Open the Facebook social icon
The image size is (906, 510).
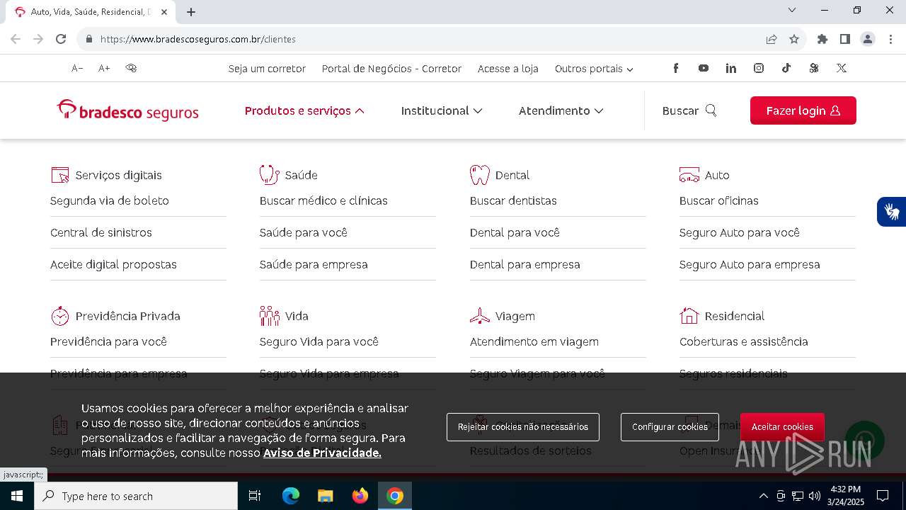pyautogui.click(x=676, y=68)
